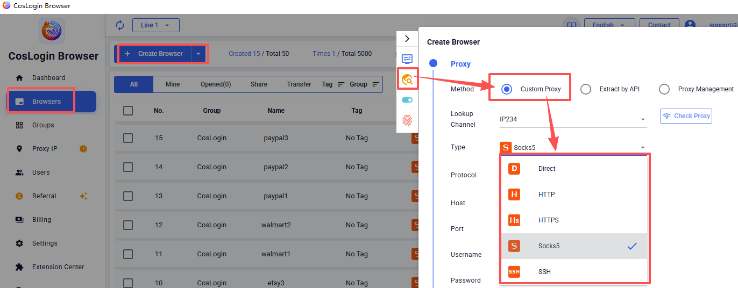The height and width of the screenshot is (288, 738).
Task: Open the Tag filter
Action: click(x=333, y=84)
